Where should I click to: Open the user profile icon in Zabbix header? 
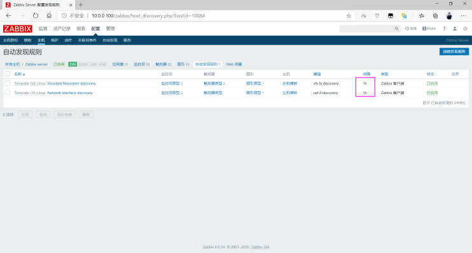tap(455, 29)
